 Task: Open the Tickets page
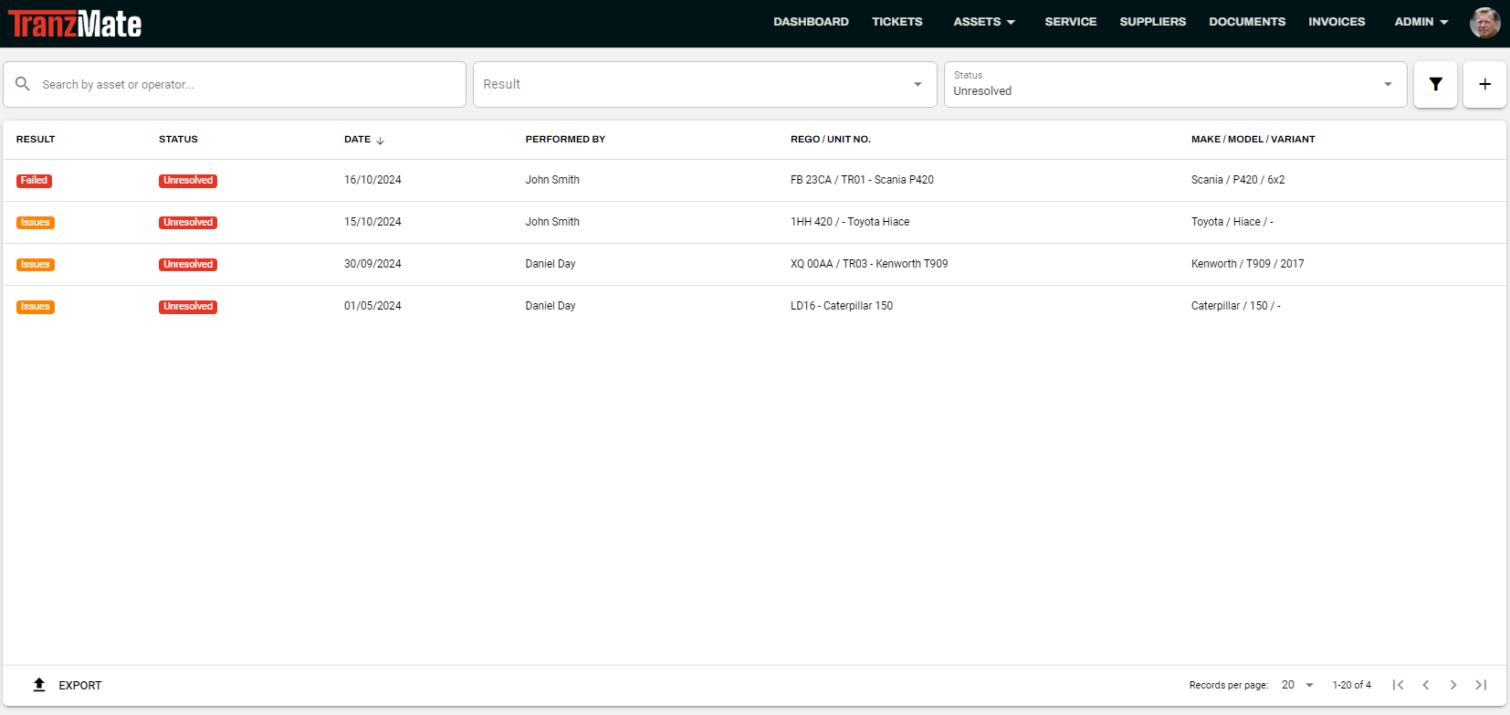point(897,22)
